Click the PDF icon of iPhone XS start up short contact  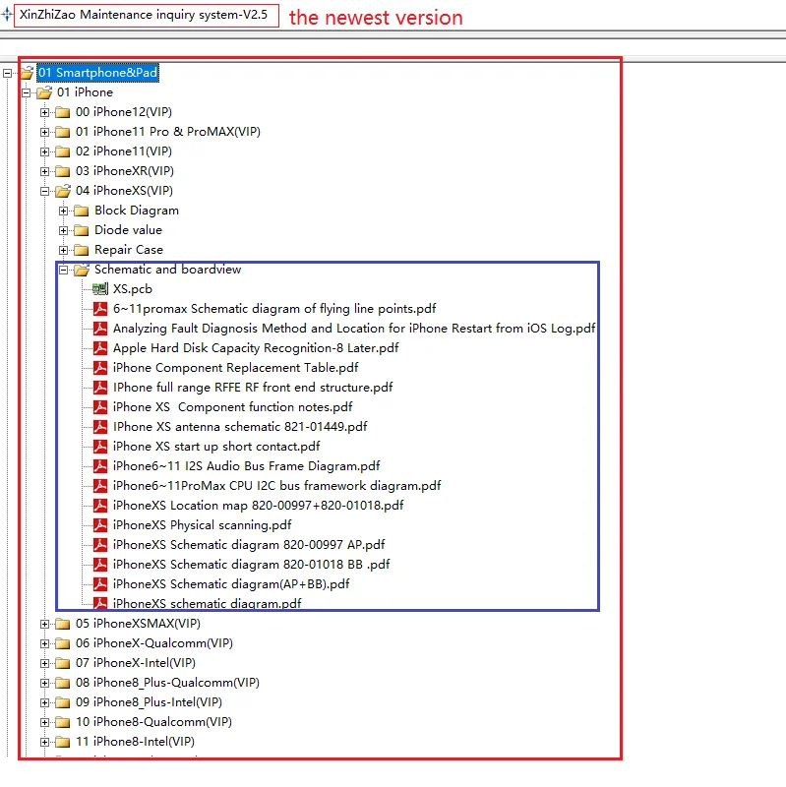tap(100, 447)
